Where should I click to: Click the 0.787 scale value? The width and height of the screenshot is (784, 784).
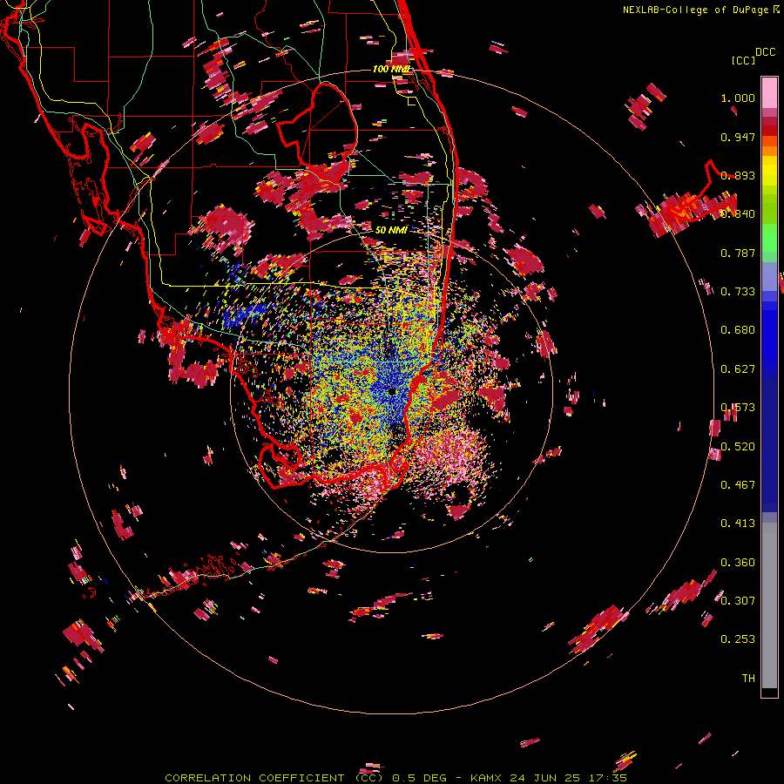point(738,253)
